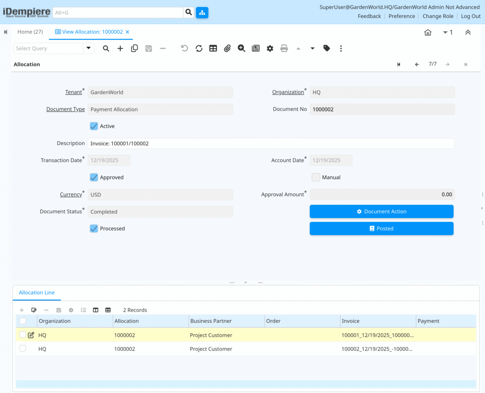Viewport: 485px width, 393px height.
Task: Click the Log Out link
Action: point(470,16)
